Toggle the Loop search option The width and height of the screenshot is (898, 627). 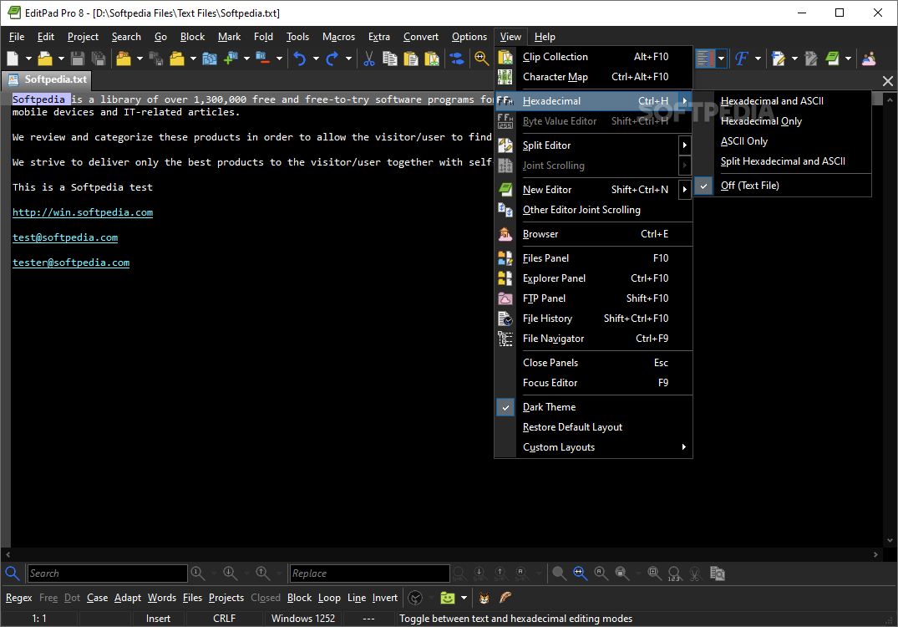coord(329,598)
